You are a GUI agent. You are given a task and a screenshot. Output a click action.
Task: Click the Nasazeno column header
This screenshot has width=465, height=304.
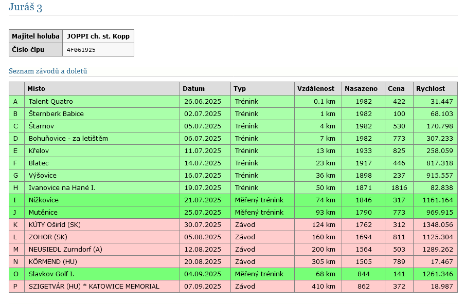tap(361, 89)
